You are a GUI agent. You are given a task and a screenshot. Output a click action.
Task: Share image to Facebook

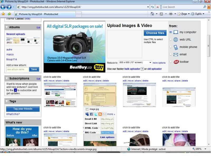tap(91, 114)
